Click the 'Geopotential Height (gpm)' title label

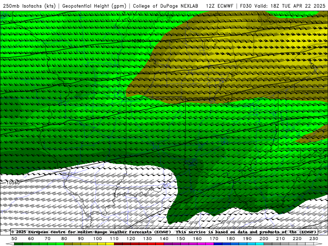(x=94, y=6)
